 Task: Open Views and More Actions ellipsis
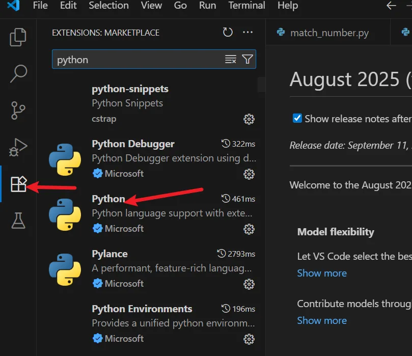click(x=248, y=33)
